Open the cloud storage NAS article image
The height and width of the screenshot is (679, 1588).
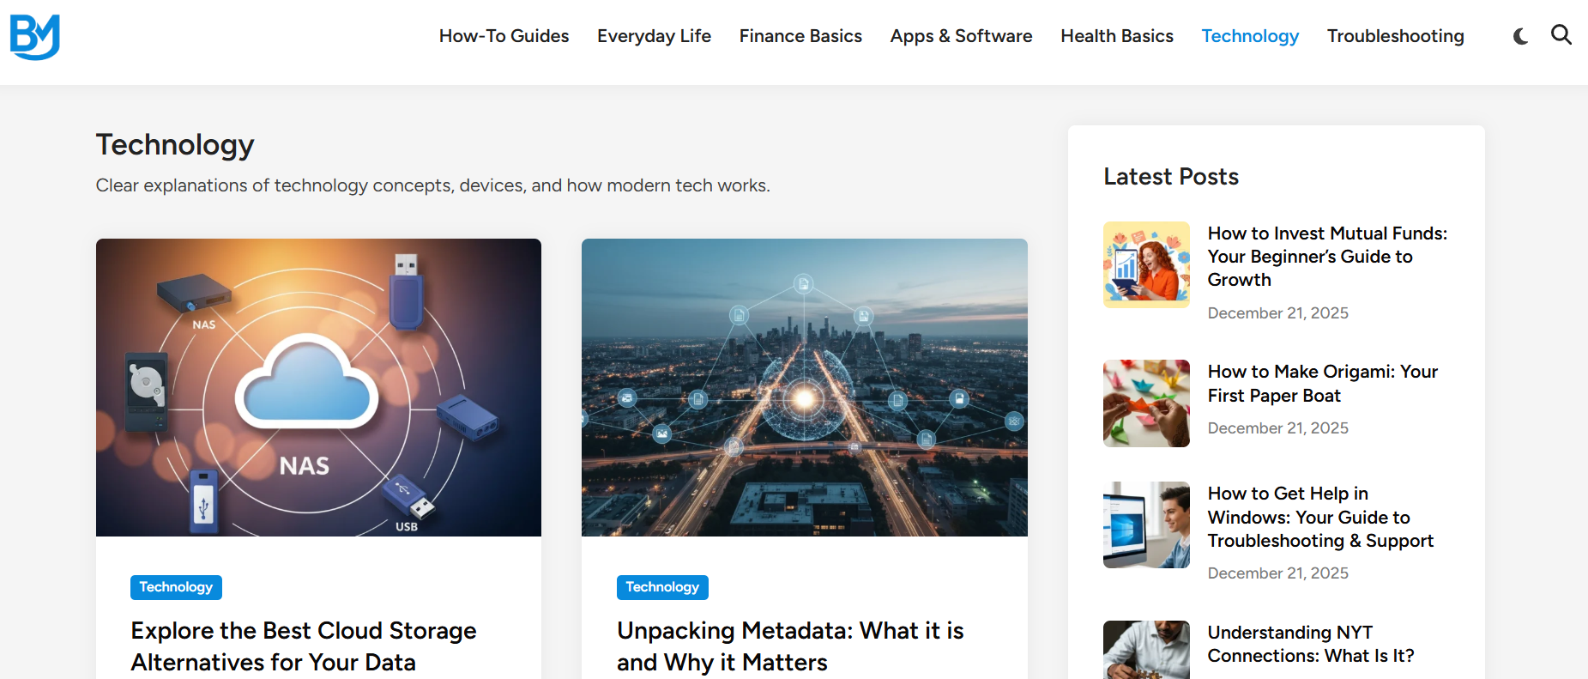[318, 387]
